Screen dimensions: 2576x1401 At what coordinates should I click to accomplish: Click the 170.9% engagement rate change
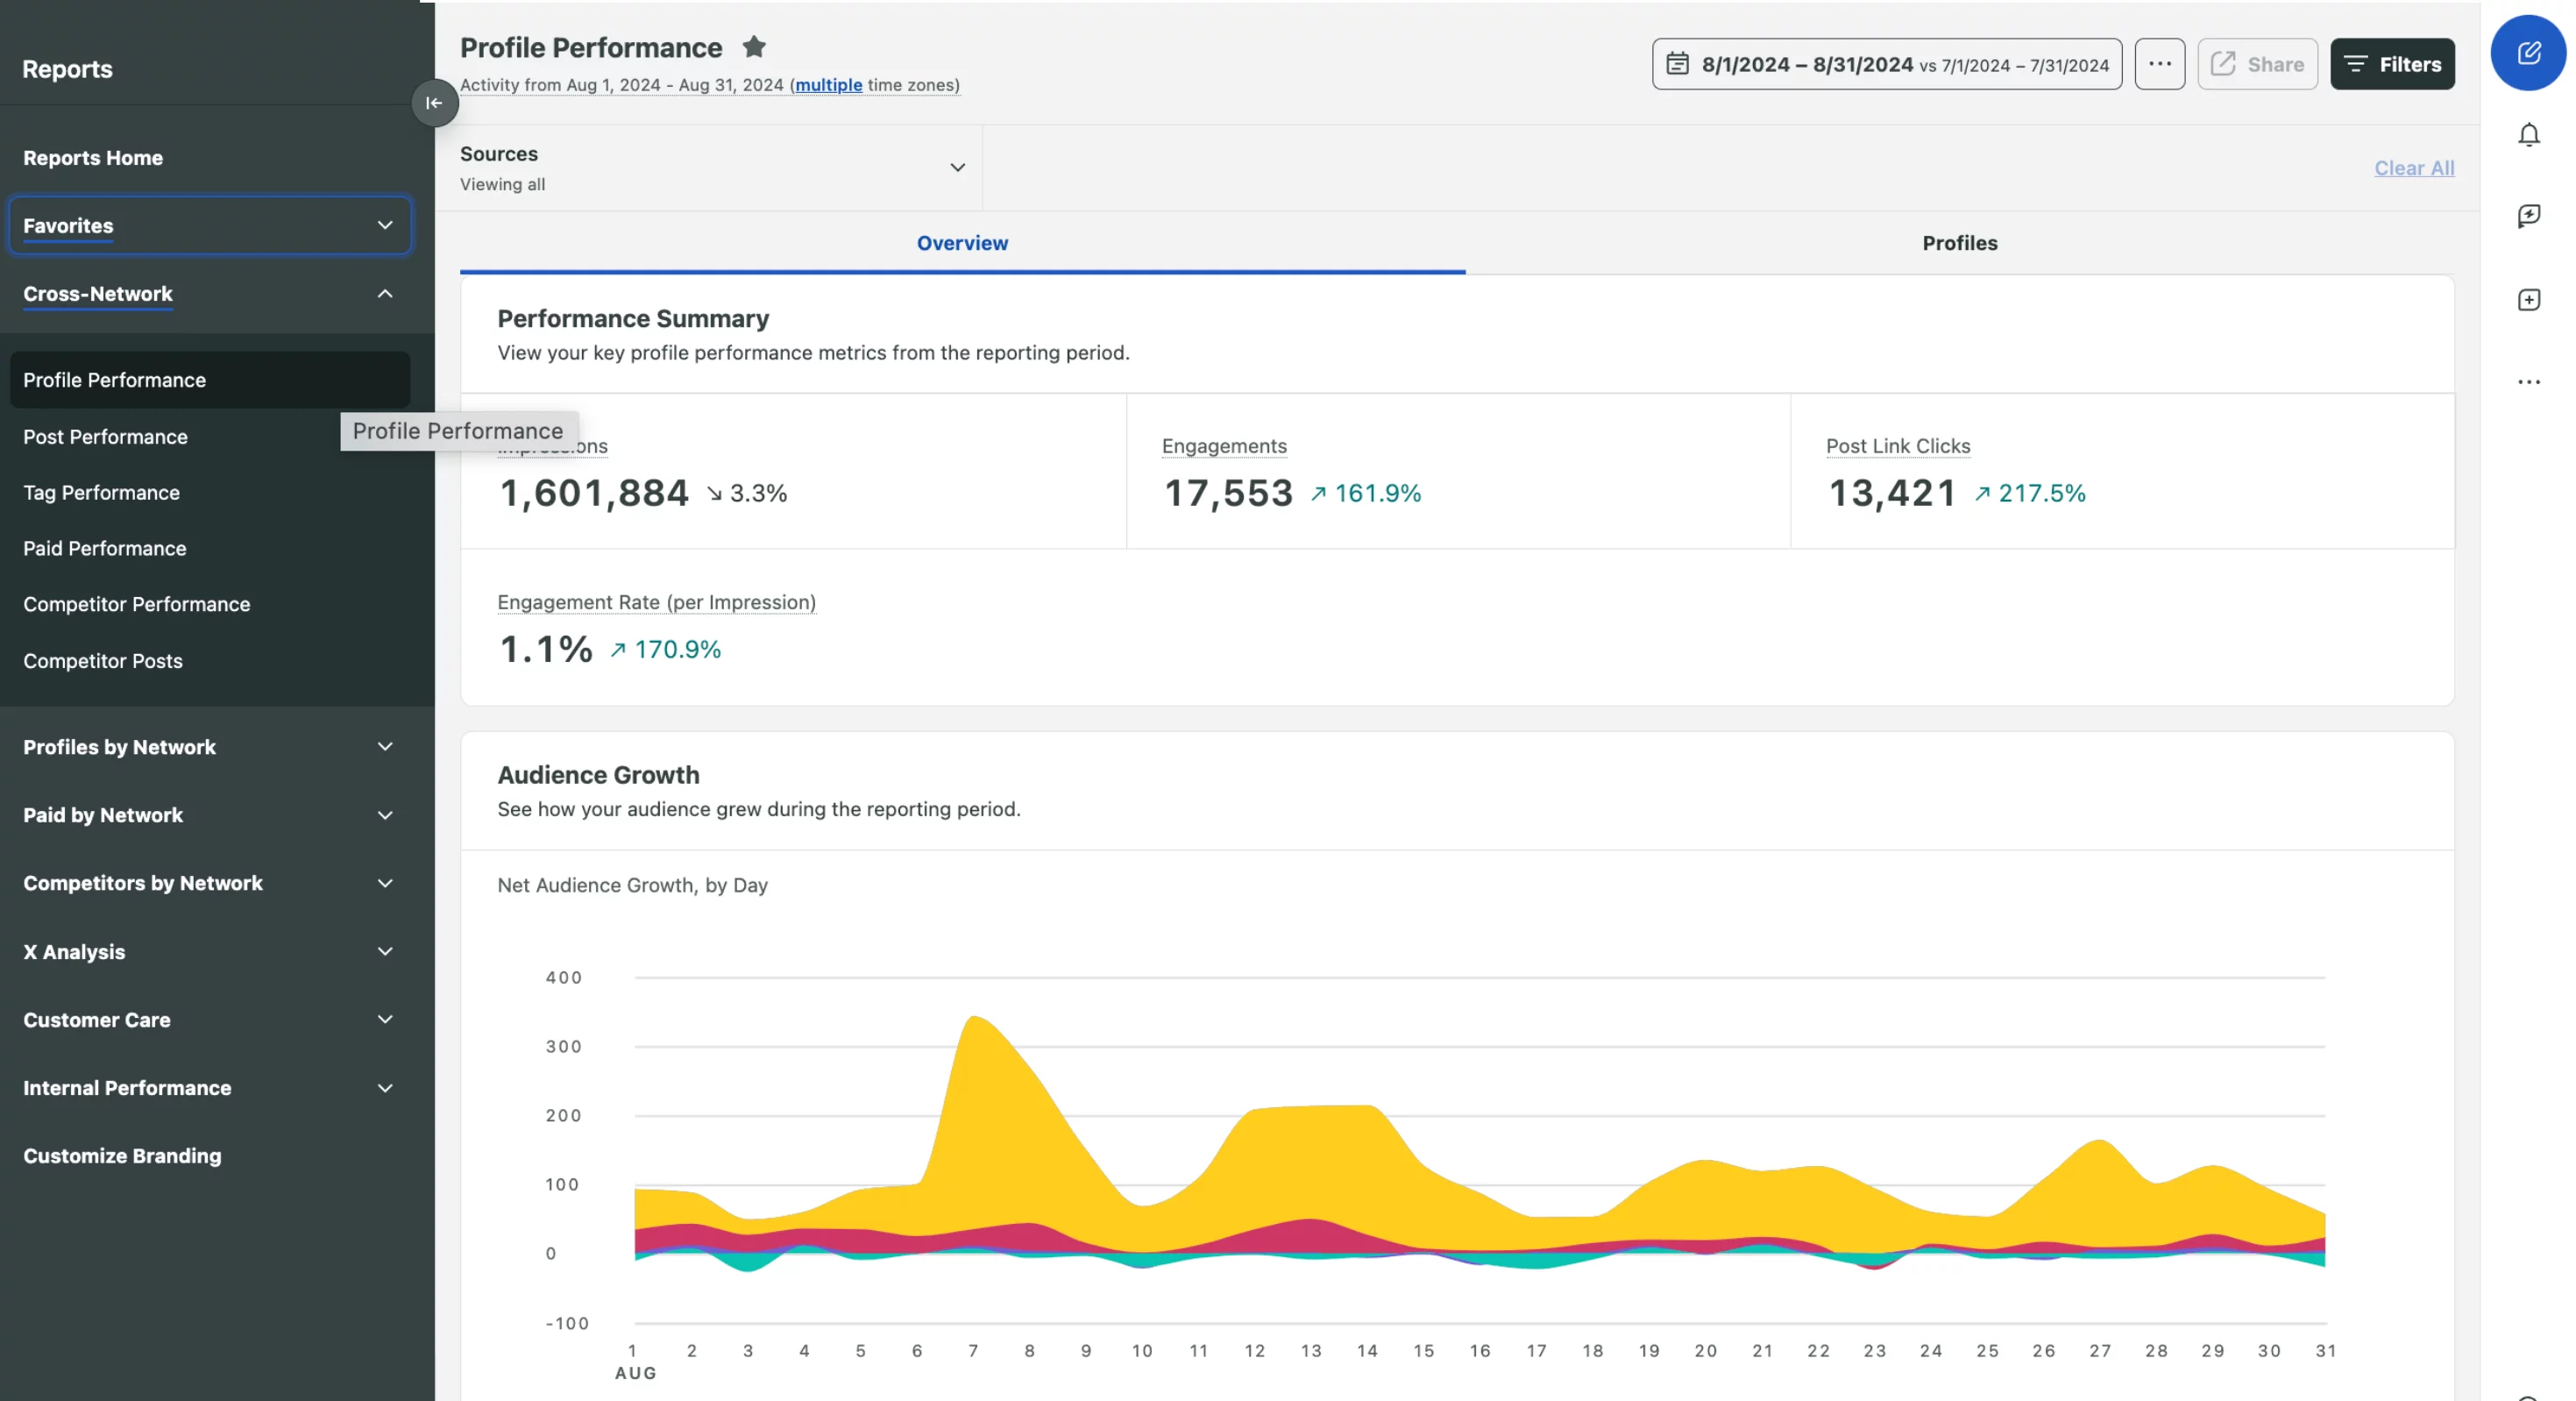[666, 649]
